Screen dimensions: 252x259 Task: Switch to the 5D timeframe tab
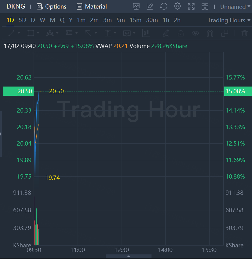22,20
